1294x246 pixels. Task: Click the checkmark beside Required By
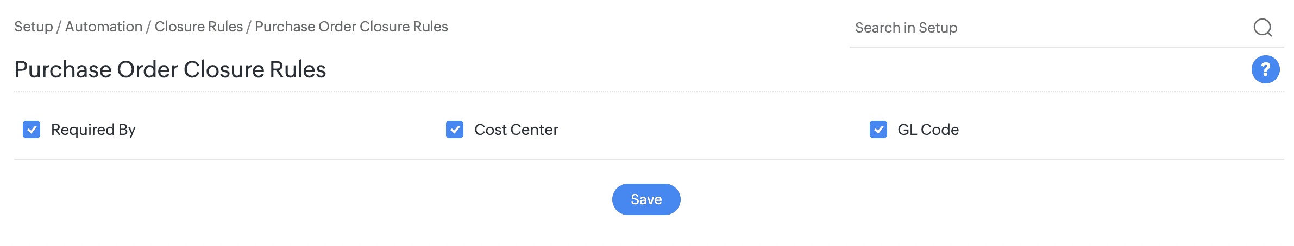click(x=32, y=130)
